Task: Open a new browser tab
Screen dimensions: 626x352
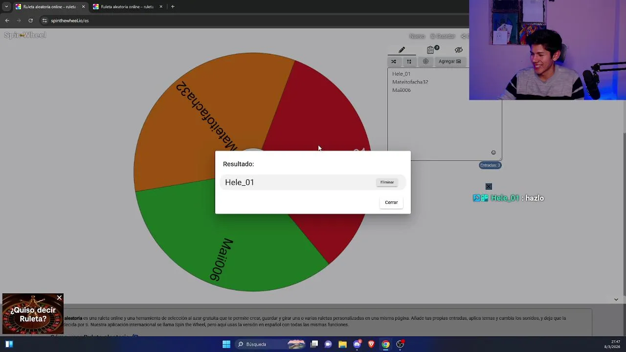Action: pos(173,7)
